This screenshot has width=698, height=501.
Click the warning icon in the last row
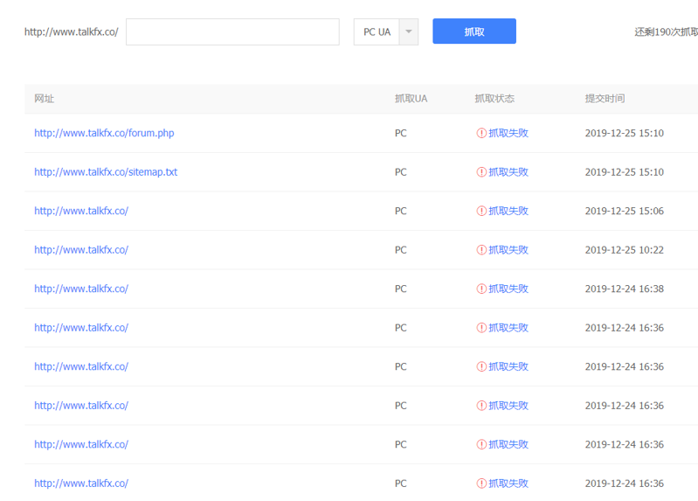click(481, 484)
